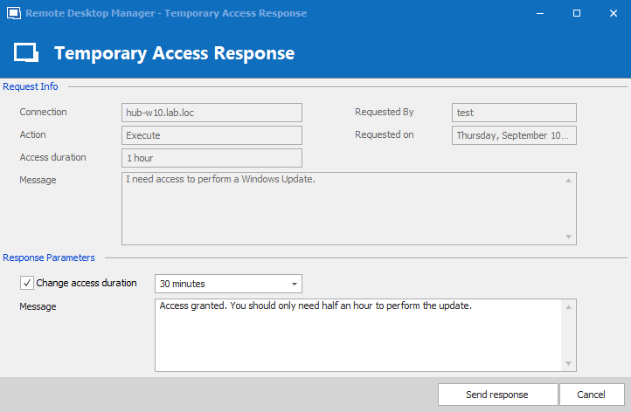Click the Action field showing Execute
631x412 pixels.
click(211, 135)
